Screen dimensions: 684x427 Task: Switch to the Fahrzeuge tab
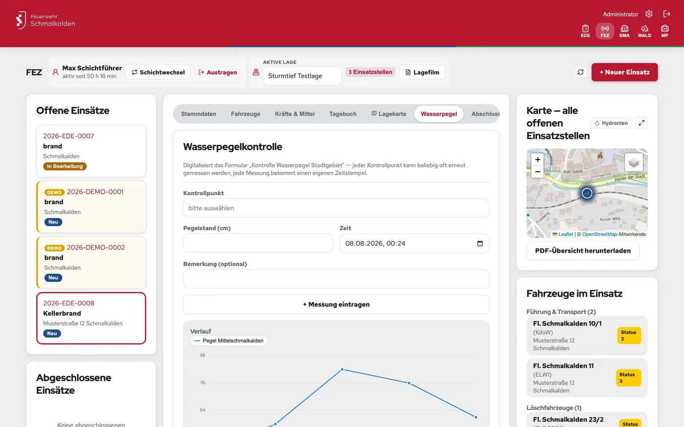tap(246, 114)
